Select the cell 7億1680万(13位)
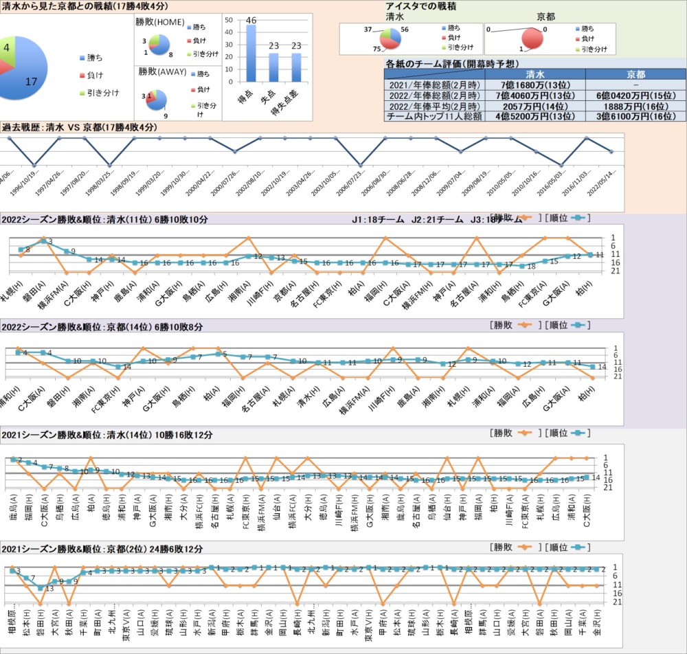The width and height of the screenshot is (687, 654). pyautogui.click(x=534, y=84)
